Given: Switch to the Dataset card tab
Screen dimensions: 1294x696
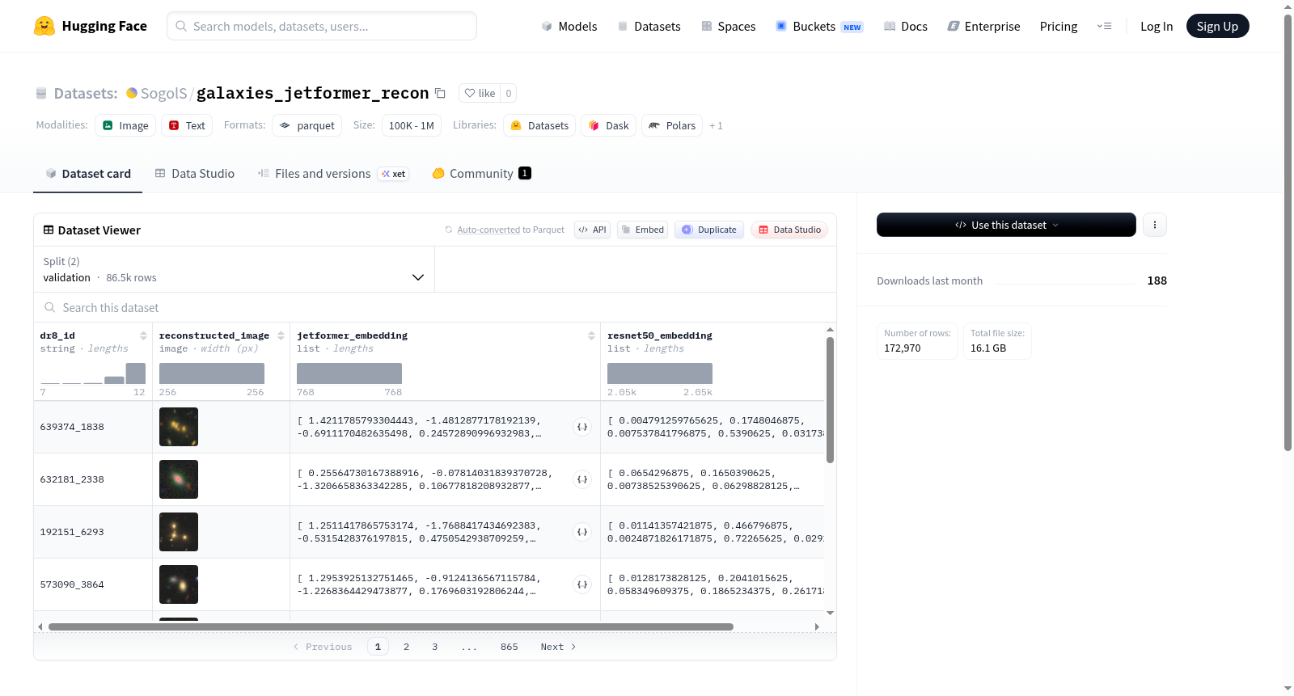Looking at the screenshot, I should coord(88,174).
